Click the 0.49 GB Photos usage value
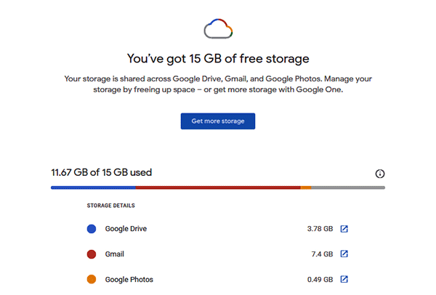This screenshot has width=436, height=295. point(320,279)
